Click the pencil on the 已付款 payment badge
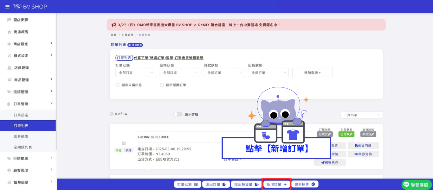Viewport: 433px width, 190px height. point(351,134)
